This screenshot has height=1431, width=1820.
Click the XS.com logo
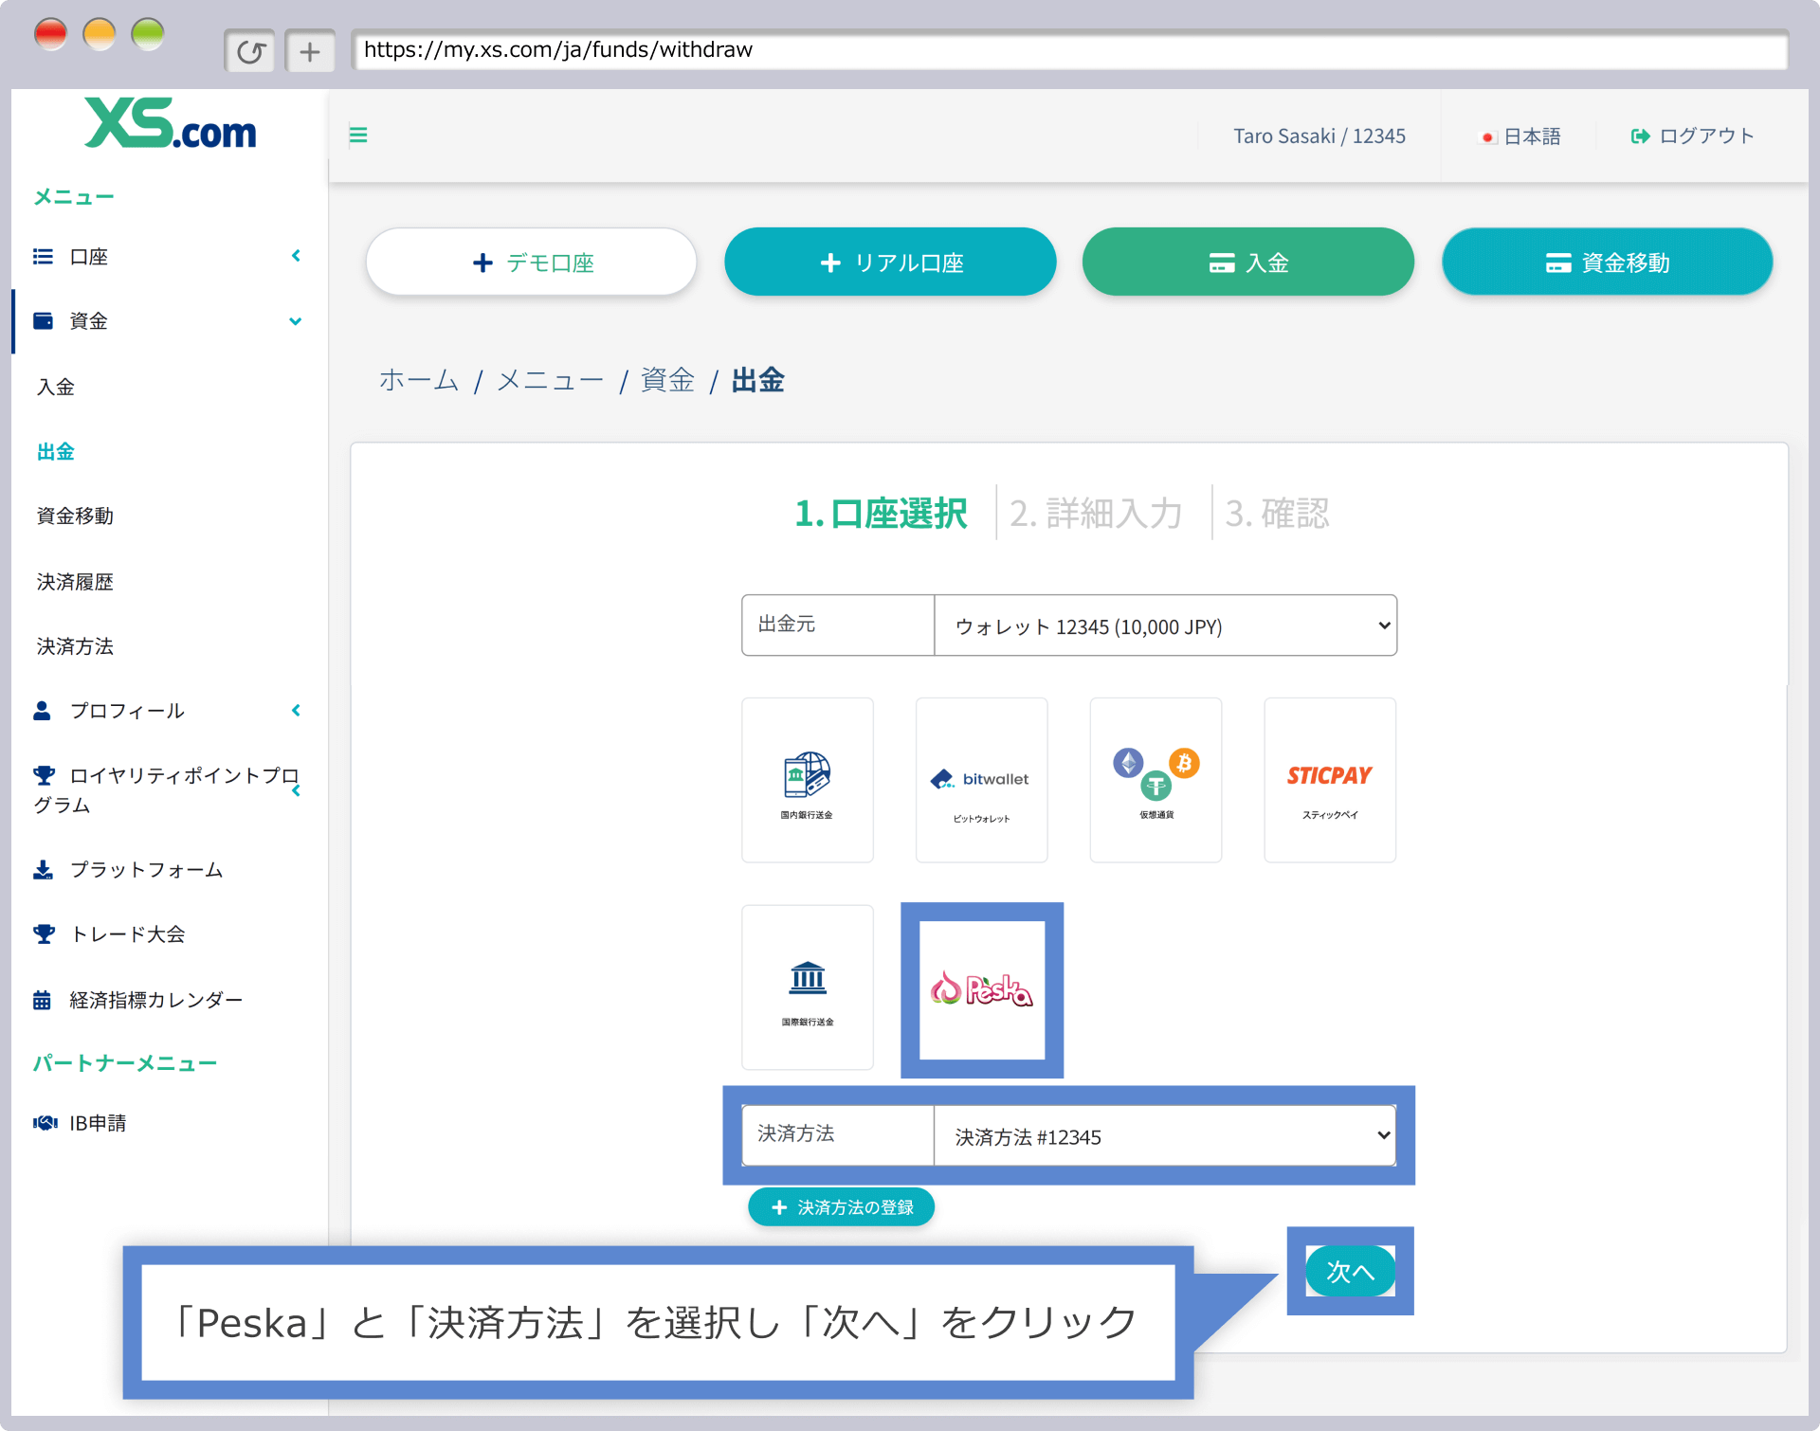[x=171, y=124]
